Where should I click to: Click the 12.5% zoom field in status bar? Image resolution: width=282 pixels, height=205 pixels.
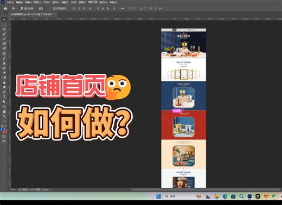point(12,190)
